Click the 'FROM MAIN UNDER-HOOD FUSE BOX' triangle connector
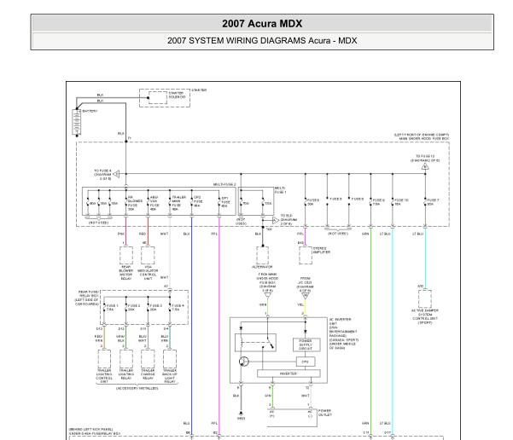 coord(268,296)
